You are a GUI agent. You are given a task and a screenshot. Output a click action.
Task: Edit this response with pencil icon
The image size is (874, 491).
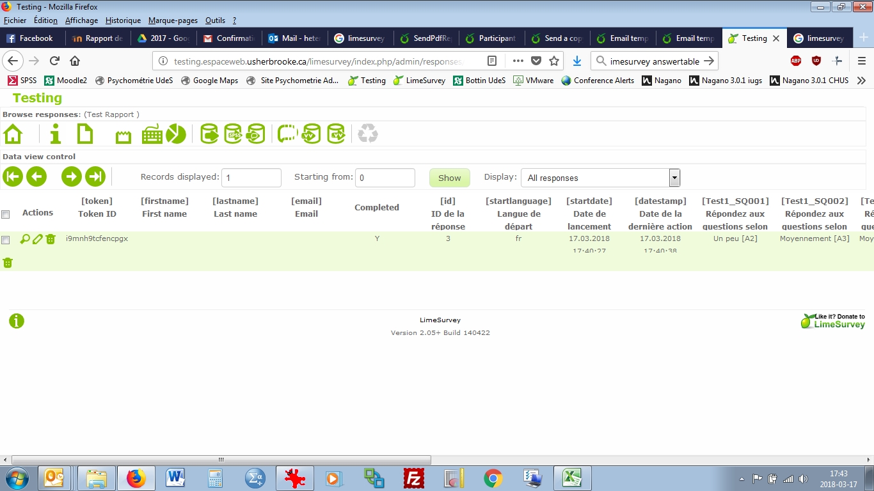(38, 240)
